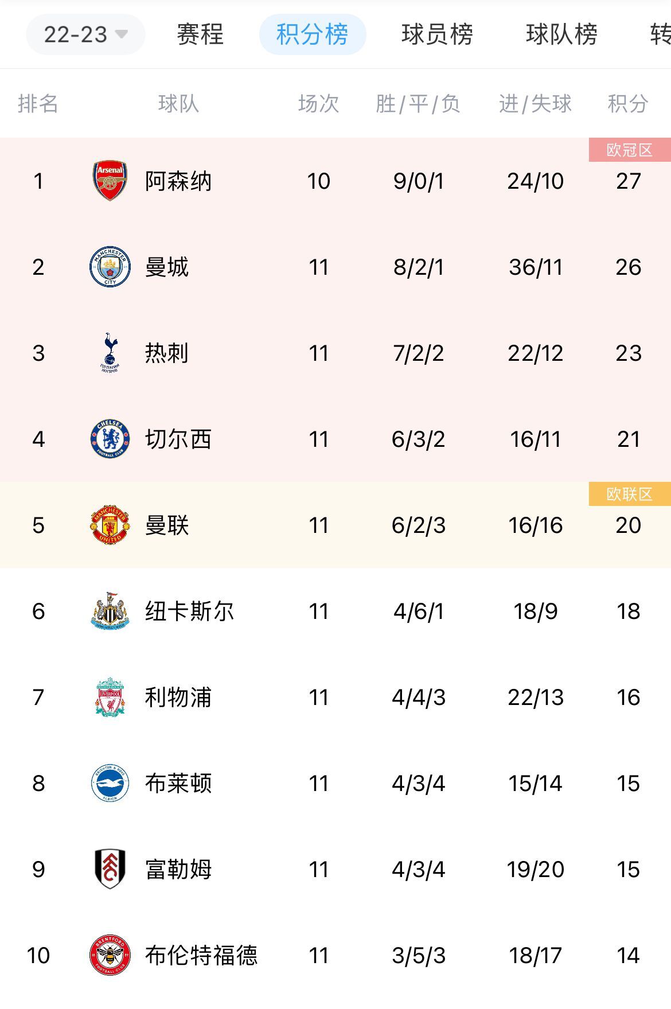Switch to the 赛程 tab
671x1009 pixels.
pyautogui.click(x=200, y=34)
